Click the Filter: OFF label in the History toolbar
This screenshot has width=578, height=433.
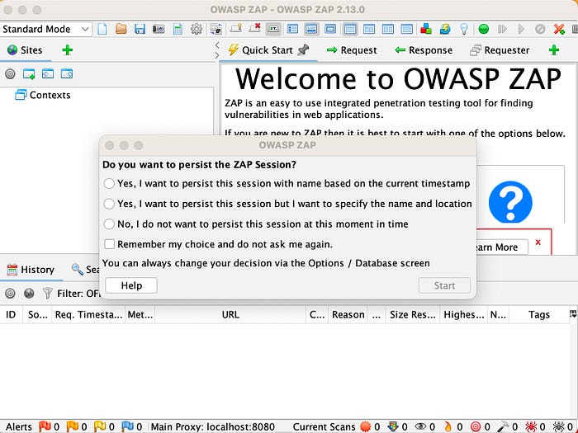point(78,294)
